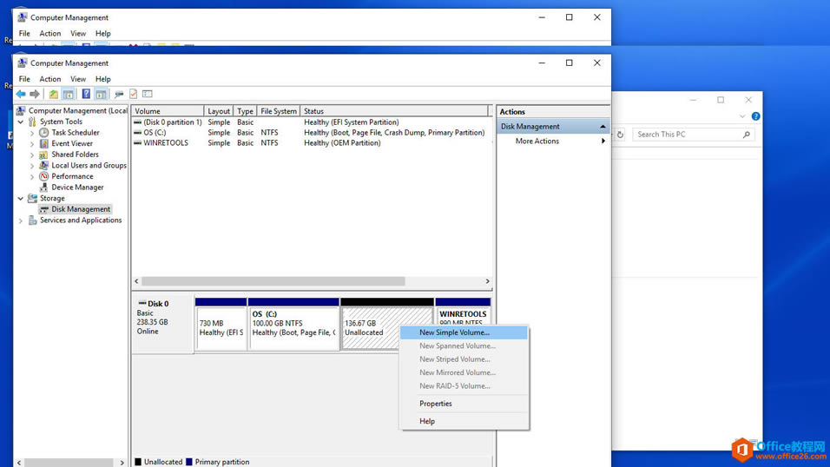The width and height of the screenshot is (830, 467).
Task: Select the (Disk 0 partition 1) volume row
Action: click(x=313, y=122)
